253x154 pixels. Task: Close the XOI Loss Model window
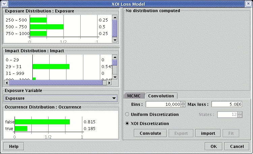click(x=249, y=4)
